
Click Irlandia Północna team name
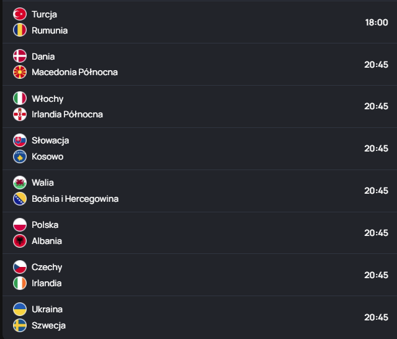(x=67, y=114)
